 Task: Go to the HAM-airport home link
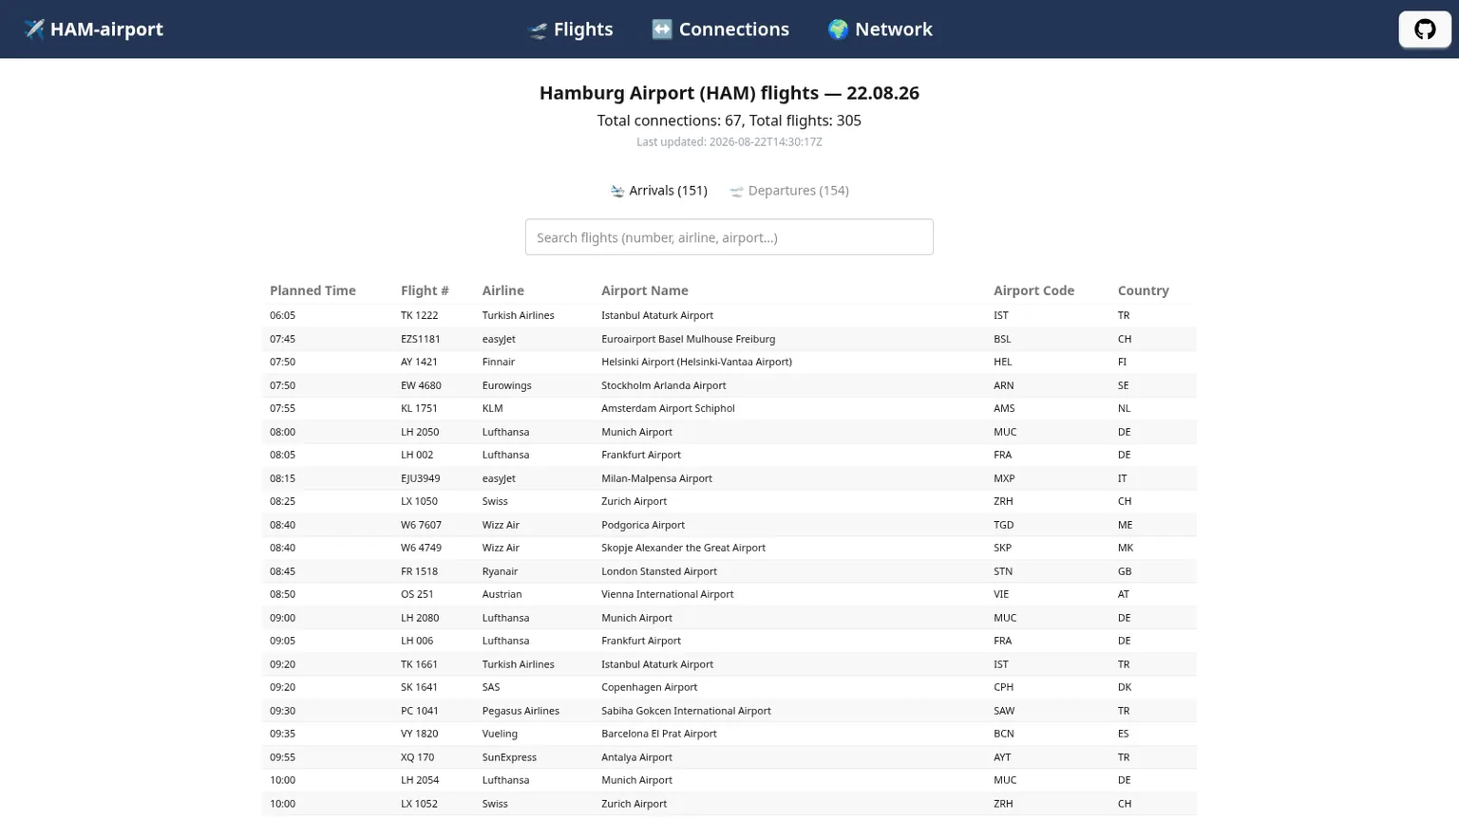pos(93,29)
